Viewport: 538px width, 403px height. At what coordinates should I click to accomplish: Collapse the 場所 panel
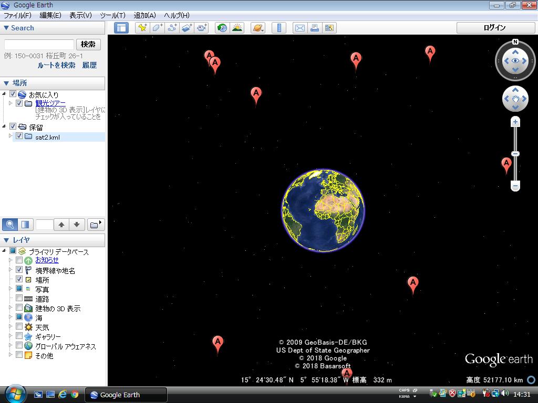6,83
